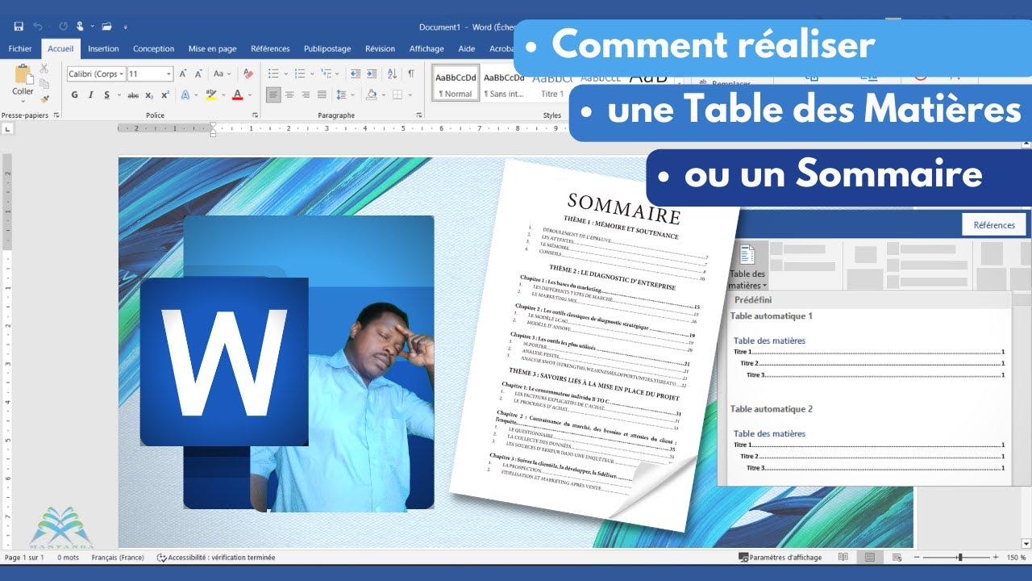Clear all formatting with the eraser icon
Viewport: 1032px width, 581px height.
248,73
